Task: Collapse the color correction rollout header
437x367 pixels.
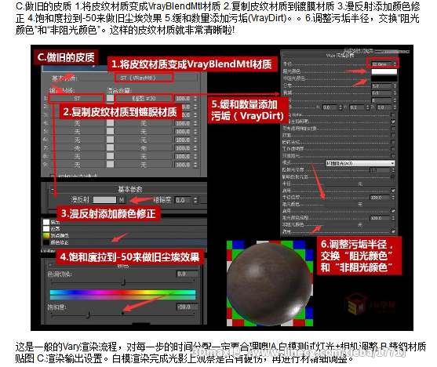Action: pos(50,265)
